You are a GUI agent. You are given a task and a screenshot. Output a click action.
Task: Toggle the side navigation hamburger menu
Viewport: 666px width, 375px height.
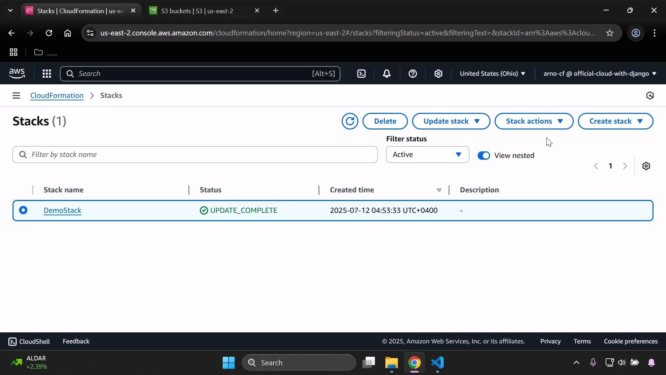[x=16, y=95]
